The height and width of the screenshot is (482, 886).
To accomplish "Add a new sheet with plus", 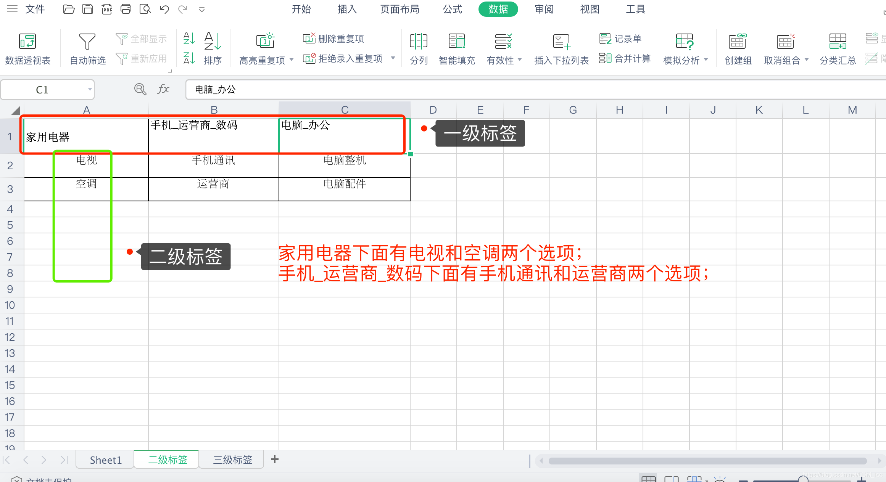I will point(275,459).
